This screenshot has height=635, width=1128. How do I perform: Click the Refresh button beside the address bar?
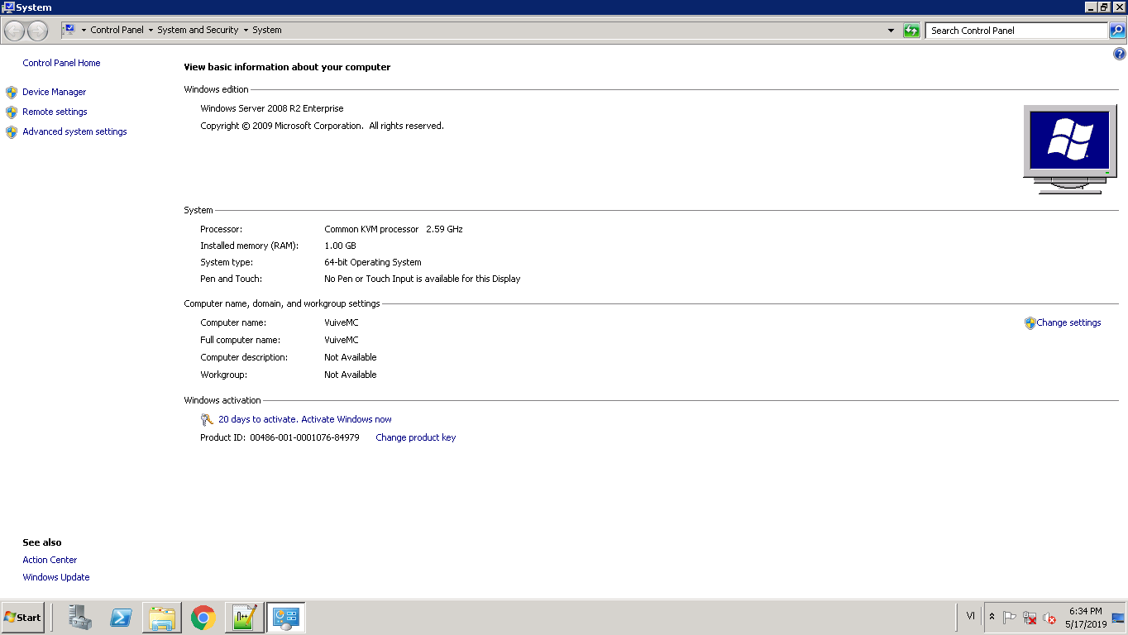pos(911,31)
